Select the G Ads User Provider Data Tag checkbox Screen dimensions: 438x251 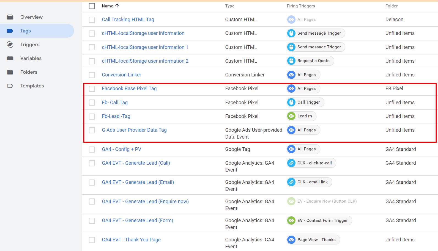click(92, 130)
